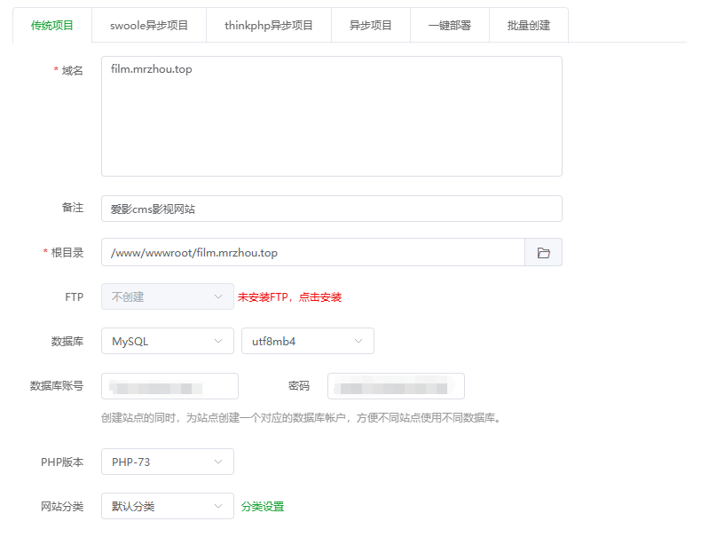Switch to the 传统项目 tab
This screenshot has height=537, width=701.
(52, 26)
